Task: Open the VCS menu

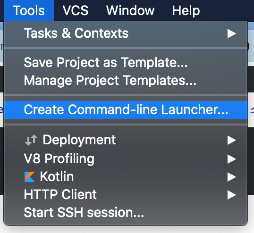Action: click(x=76, y=10)
